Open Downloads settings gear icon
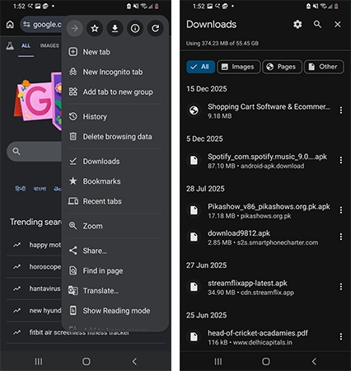This screenshot has height=371, width=351. [297, 25]
